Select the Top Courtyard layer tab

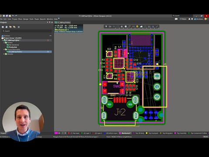click(x=152, y=133)
